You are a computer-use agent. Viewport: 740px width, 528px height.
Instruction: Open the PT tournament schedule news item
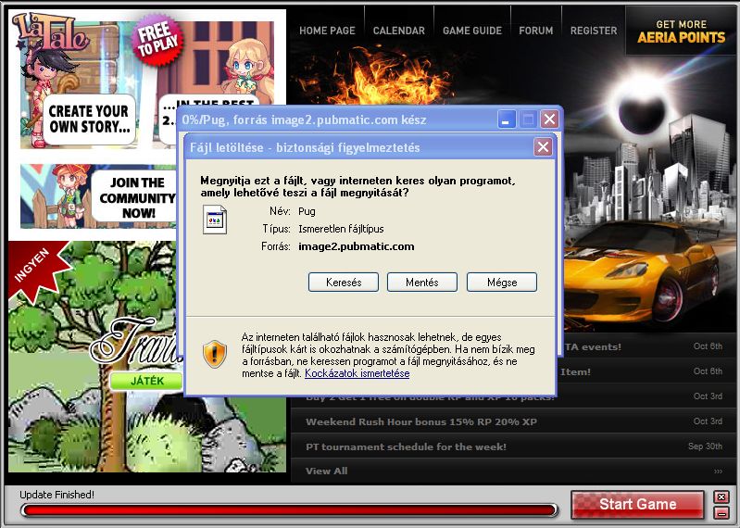coord(406,446)
